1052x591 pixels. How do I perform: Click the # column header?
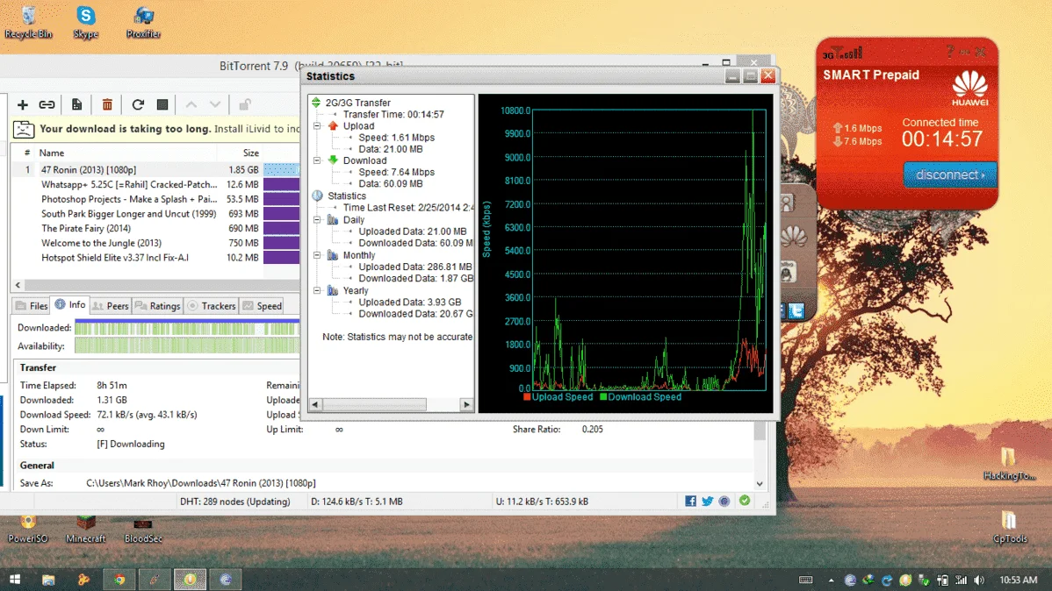coord(27,153)
